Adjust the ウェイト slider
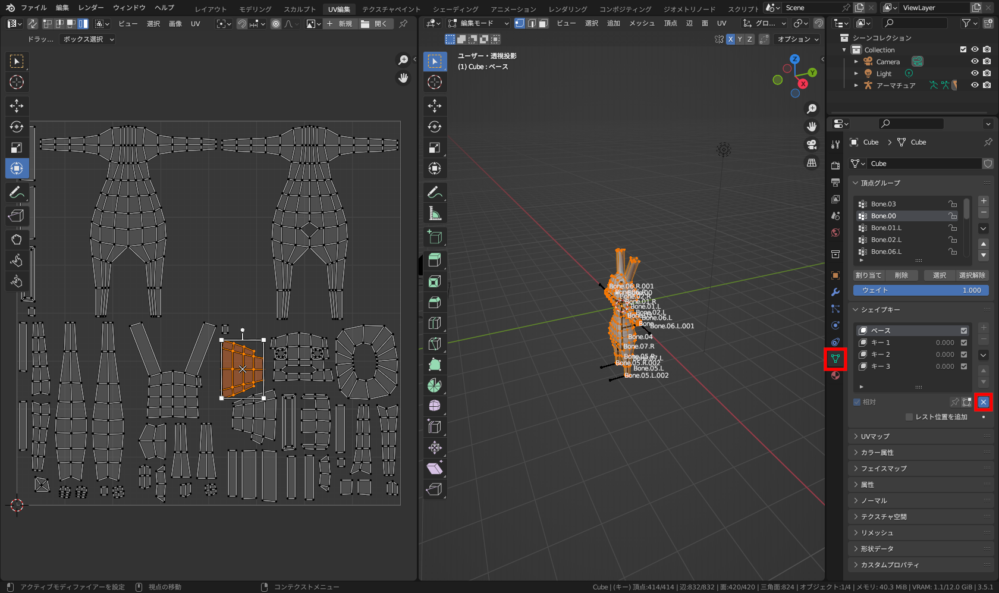 [921, 290]
